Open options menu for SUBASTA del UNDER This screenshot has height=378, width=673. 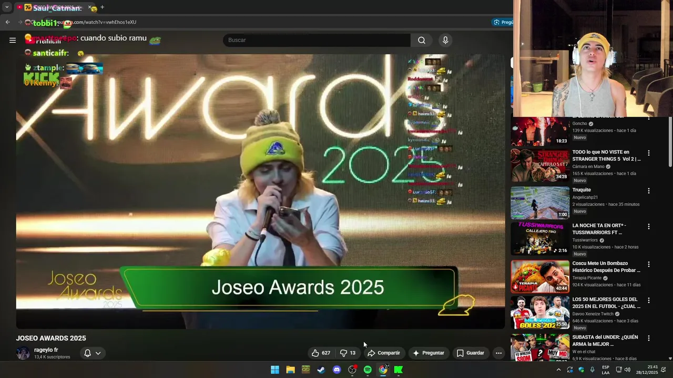coord(648,338)
